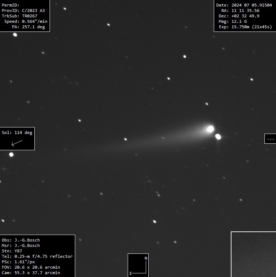Click the "Tel: 0.25-m f/4.75 reflector" line
Viewport: 276px width, 277px height.
point(37,256)
